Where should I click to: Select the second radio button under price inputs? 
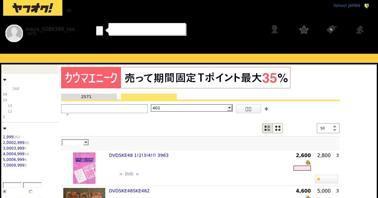[x=31, y=192]
